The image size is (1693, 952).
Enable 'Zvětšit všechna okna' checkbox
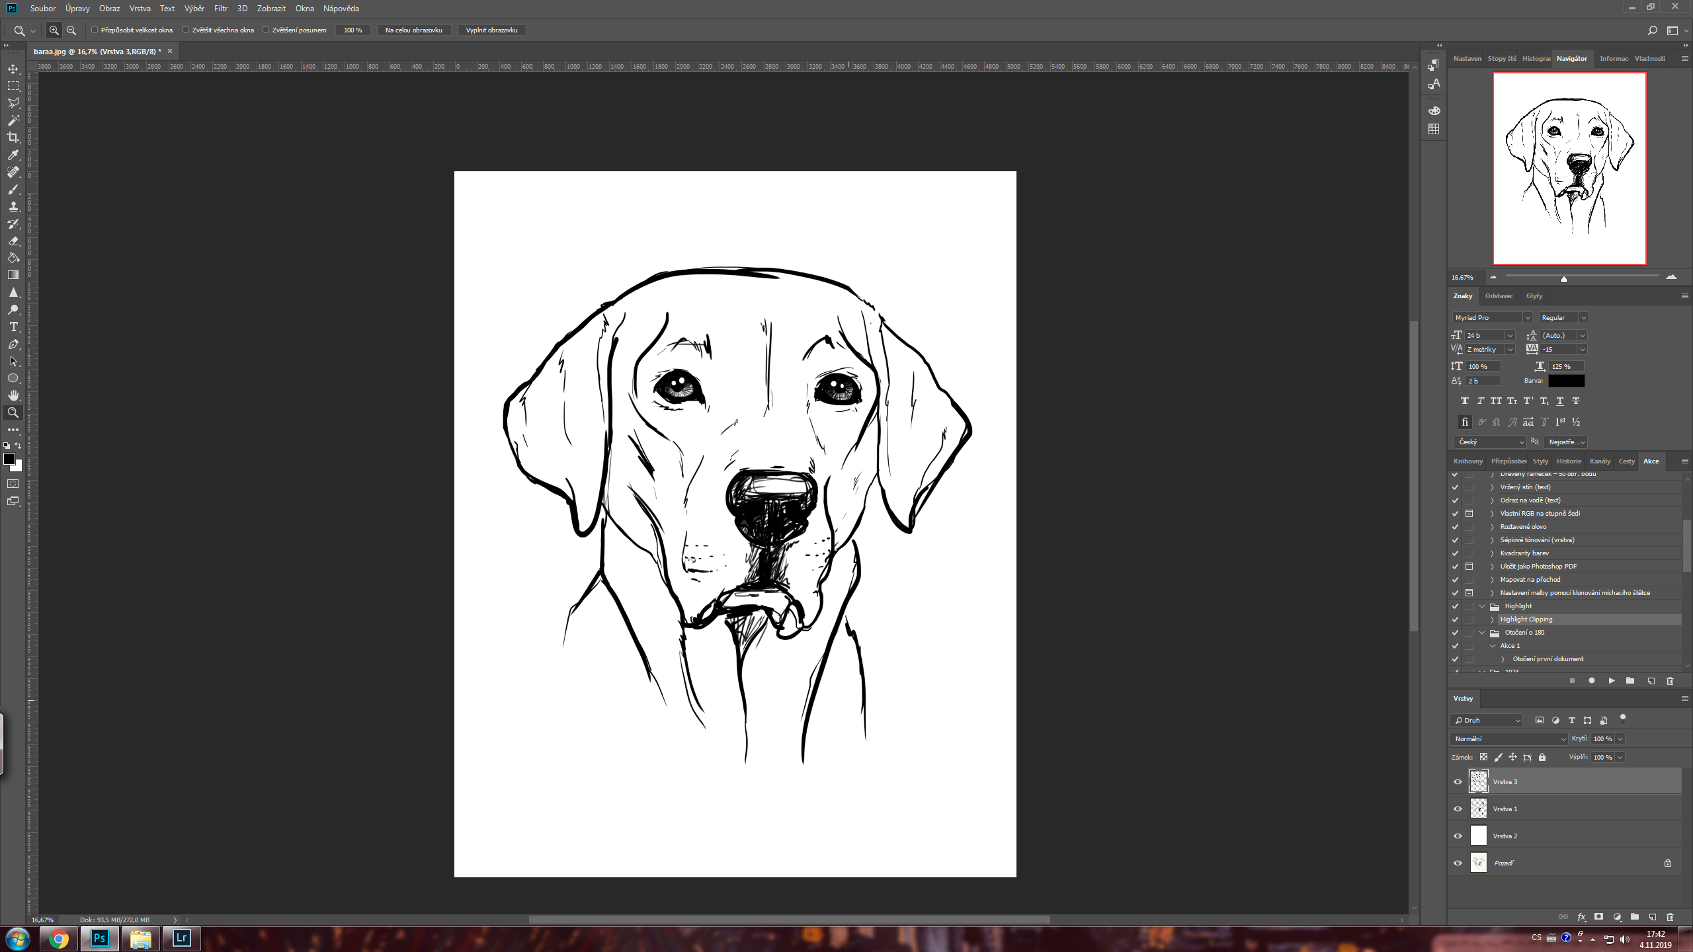(186, 30)
